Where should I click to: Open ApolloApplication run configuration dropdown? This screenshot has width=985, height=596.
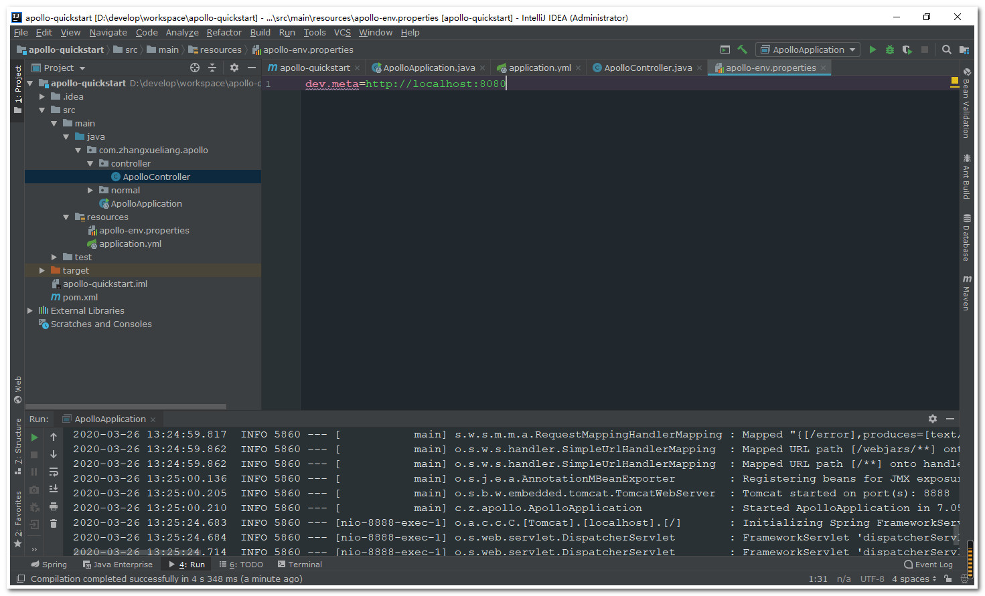808,49
